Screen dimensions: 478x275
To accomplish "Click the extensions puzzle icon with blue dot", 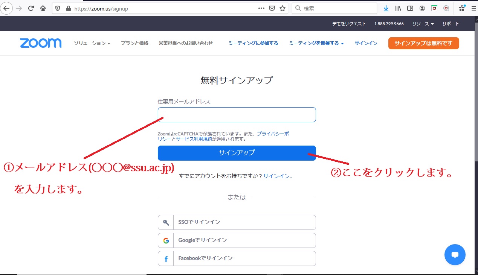I will pyautogui.click(x=462, y=8).
